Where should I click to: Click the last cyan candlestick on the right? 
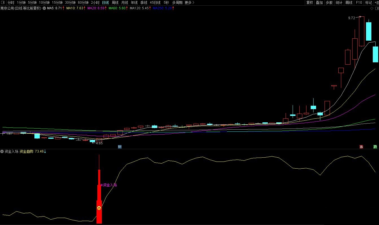click(x=375, y=54)
